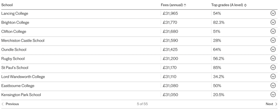
Task: Go to the Next page
Action: (271, 104)
